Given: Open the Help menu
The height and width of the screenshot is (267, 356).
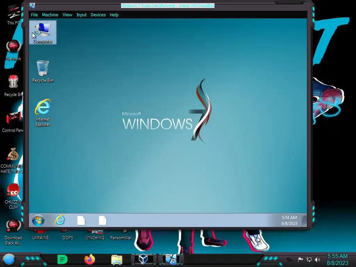Looking at the screenshot, I should (114, 15).
